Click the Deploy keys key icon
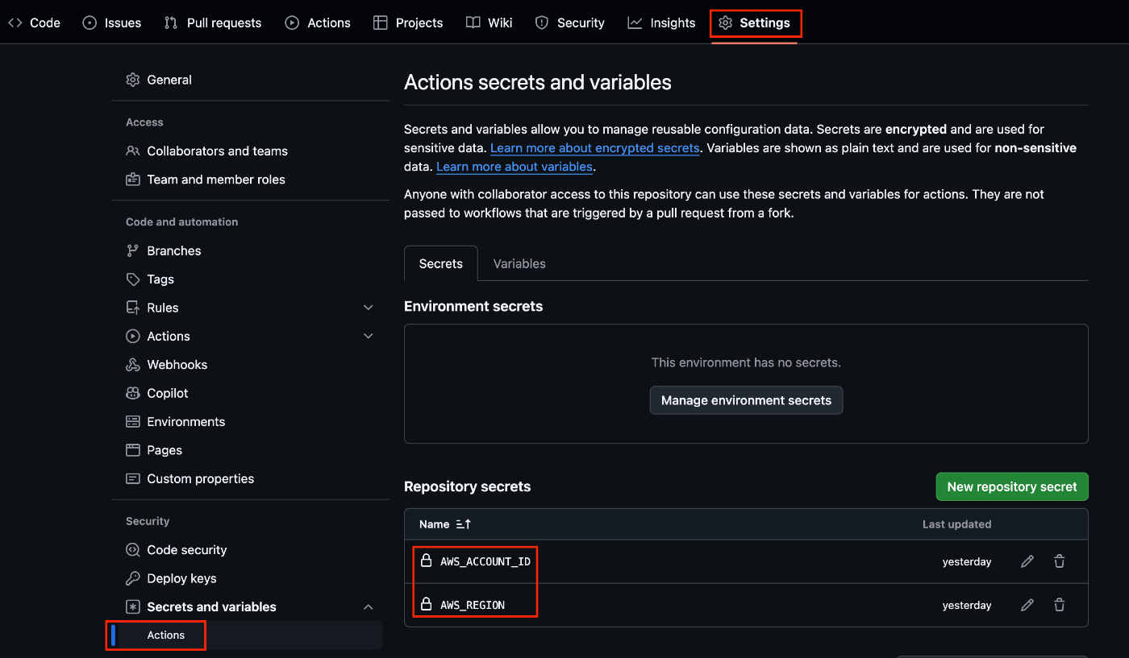 (x=133, y=578)
